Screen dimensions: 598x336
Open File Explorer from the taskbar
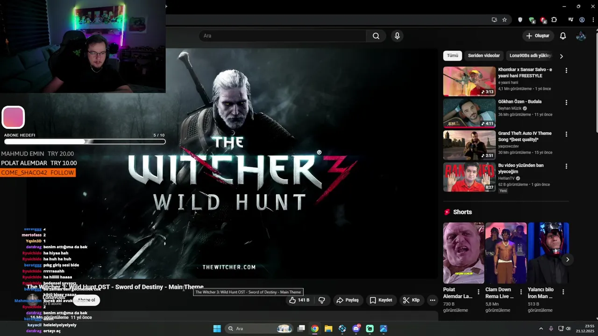(328, 329)
